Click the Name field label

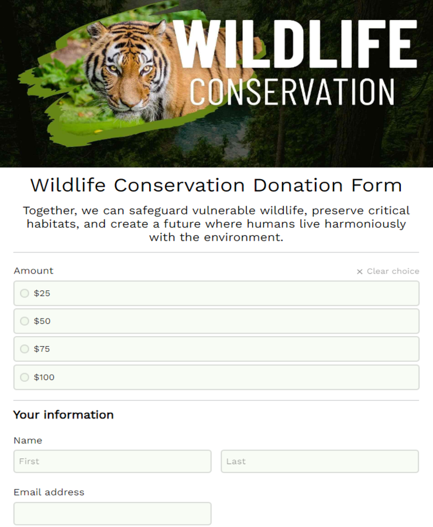tap(28, 440)
